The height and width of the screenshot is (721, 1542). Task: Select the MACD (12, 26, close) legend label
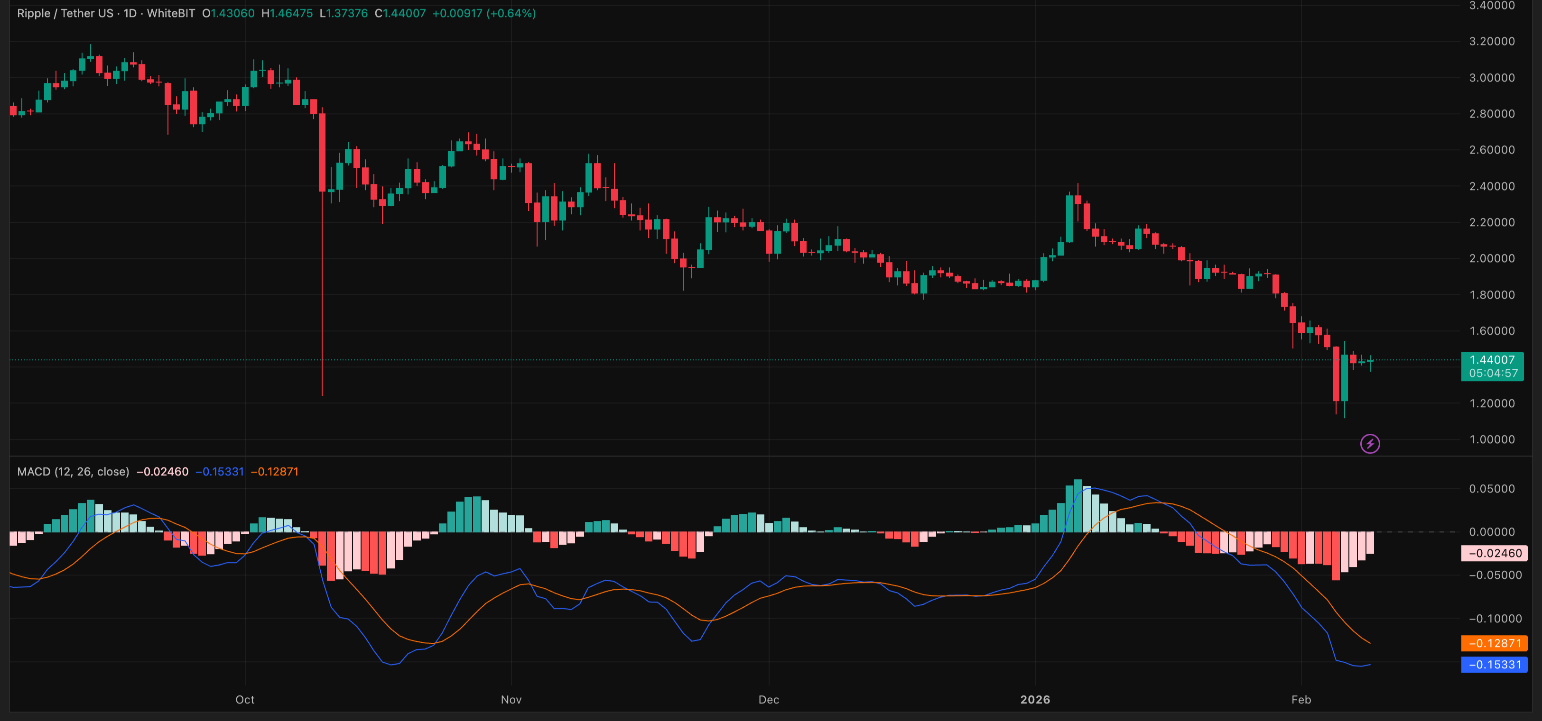click(73, 472)
